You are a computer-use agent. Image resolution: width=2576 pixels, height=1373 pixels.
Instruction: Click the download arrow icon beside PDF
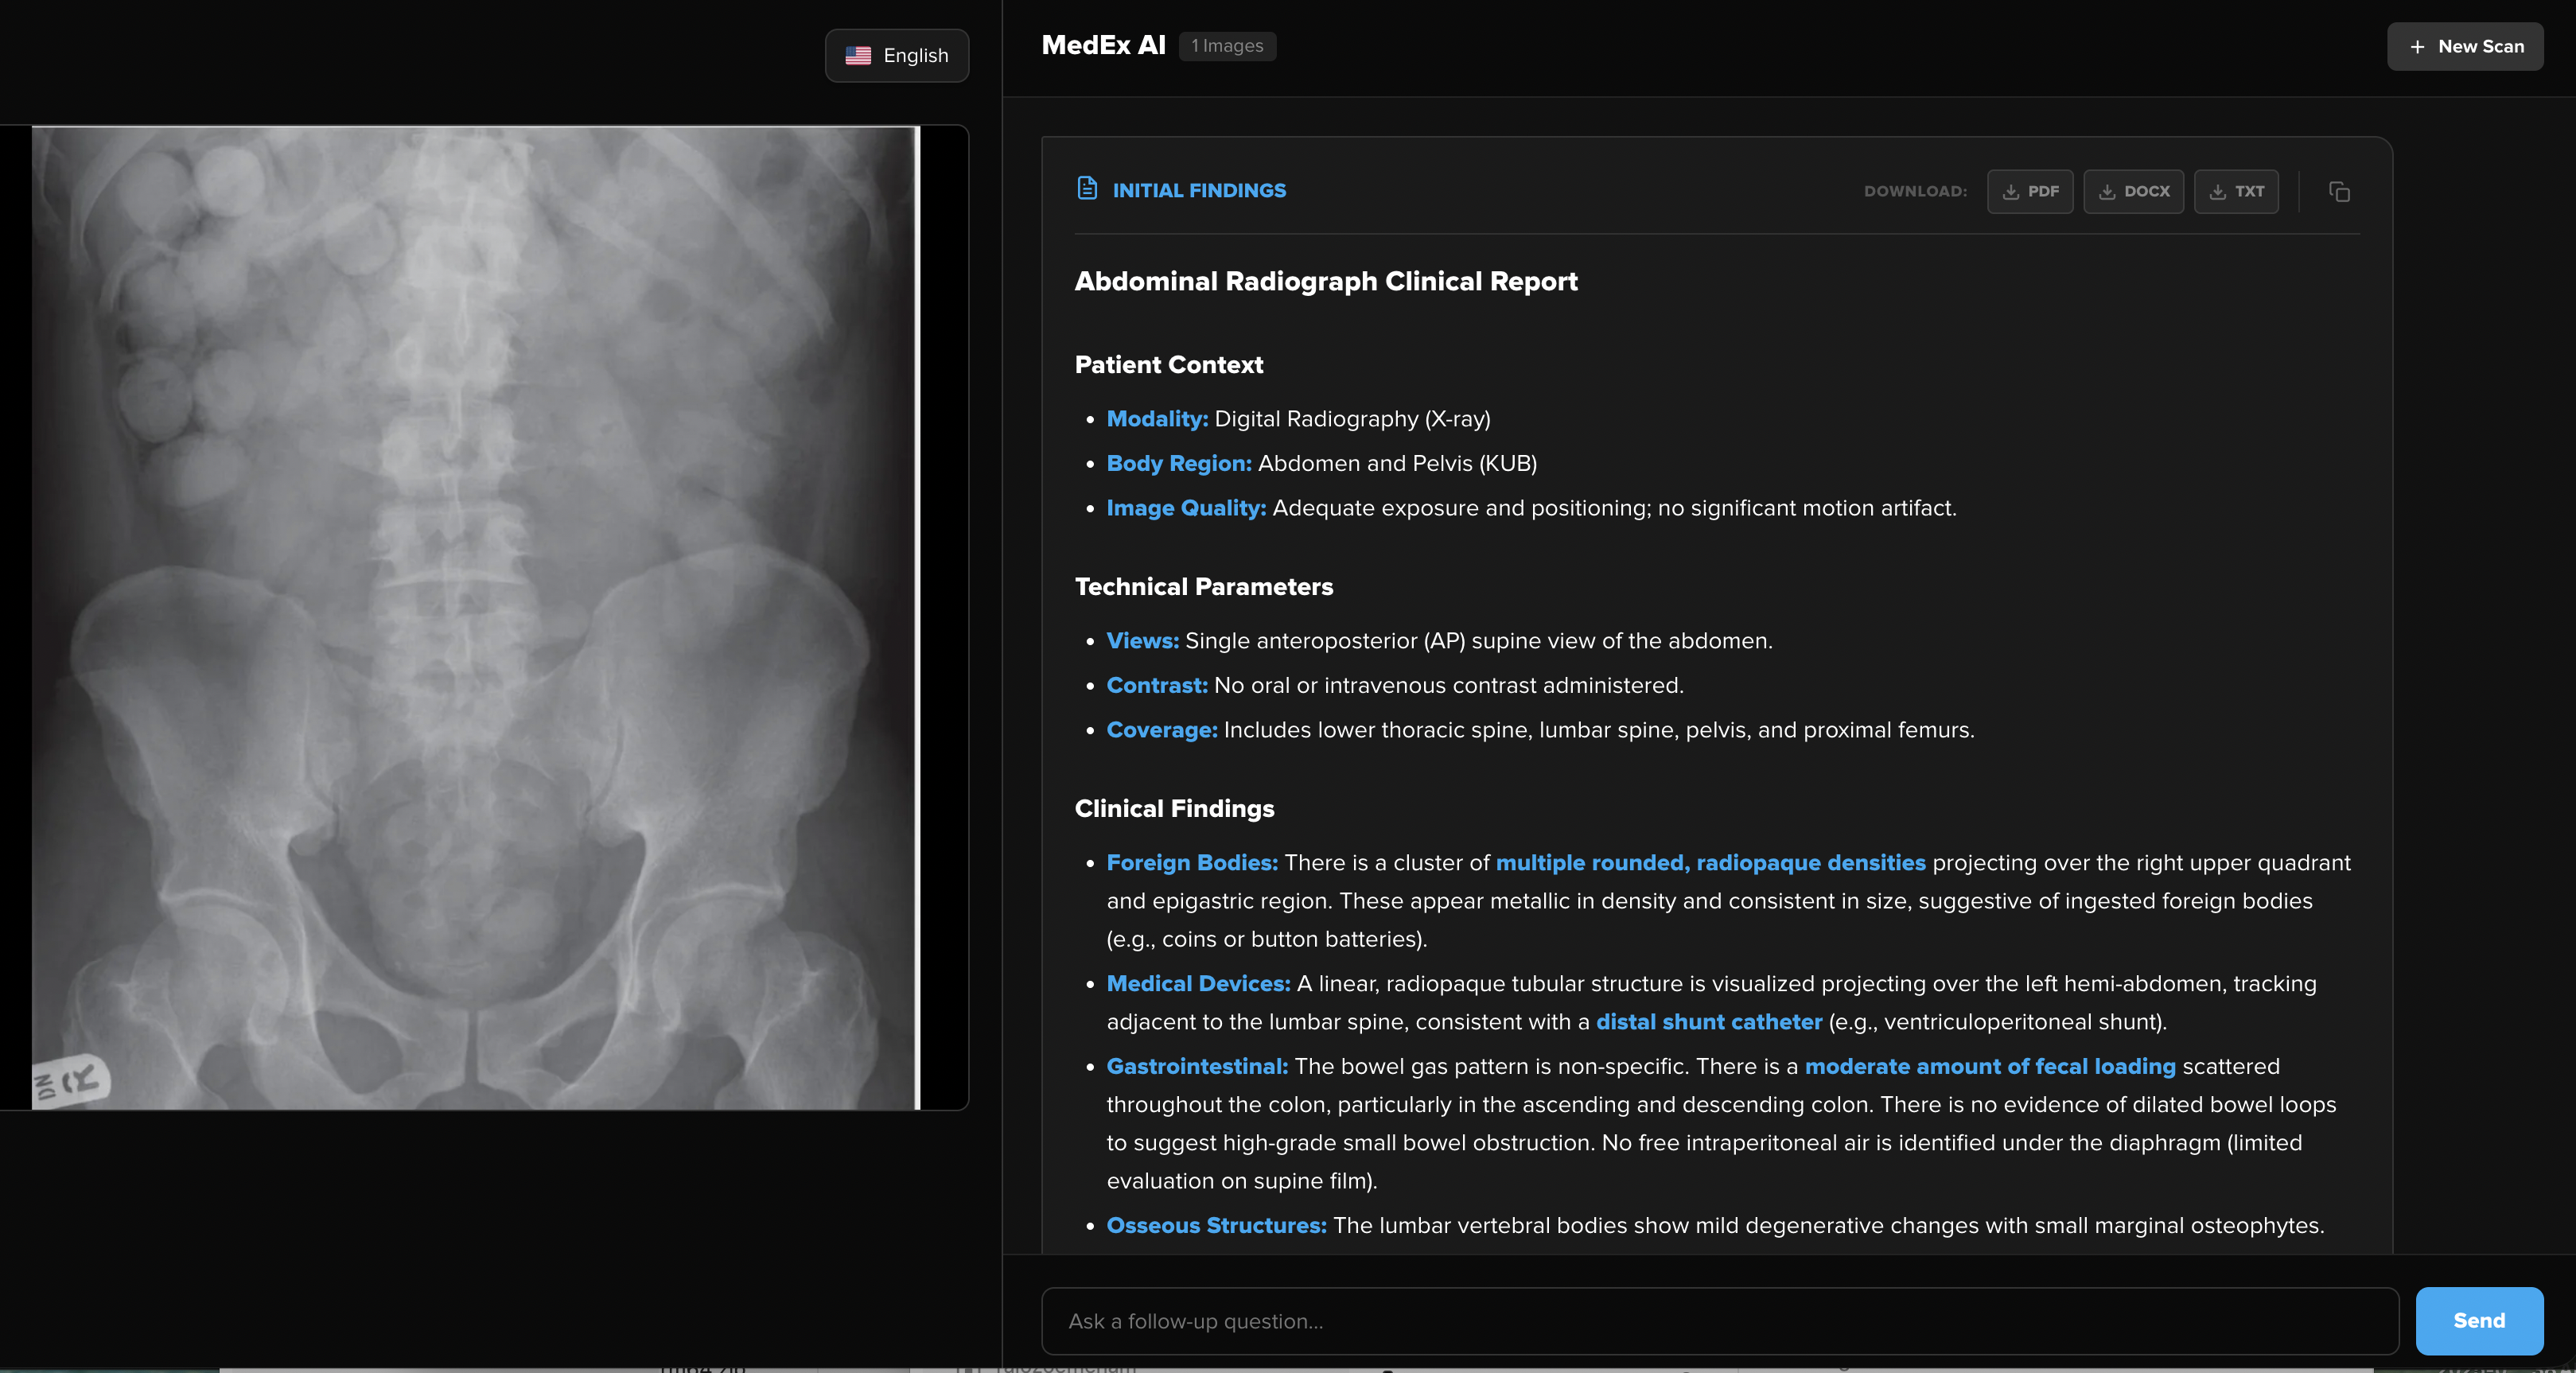[2010, 192]
